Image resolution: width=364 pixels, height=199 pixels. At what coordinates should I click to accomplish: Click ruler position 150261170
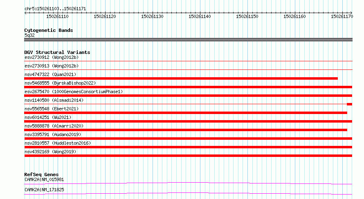tap(342, 16)
